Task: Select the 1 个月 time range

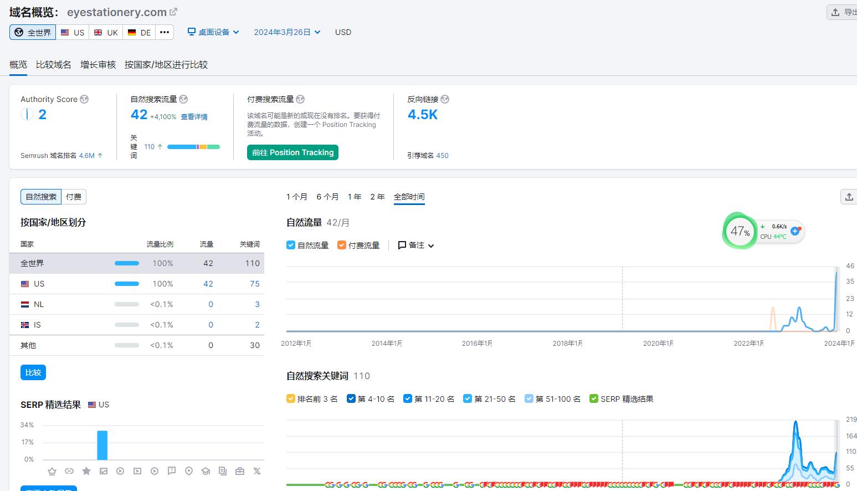Action: tap(297, 197)
